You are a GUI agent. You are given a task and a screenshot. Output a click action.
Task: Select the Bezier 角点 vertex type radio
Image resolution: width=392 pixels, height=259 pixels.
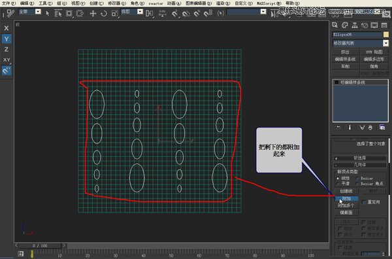click(x=357, y=184)
